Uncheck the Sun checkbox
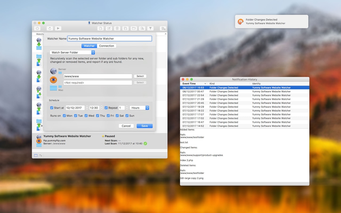Image resolution: width=341 pixels, height=213 pixels. click(x=127, y=116)
